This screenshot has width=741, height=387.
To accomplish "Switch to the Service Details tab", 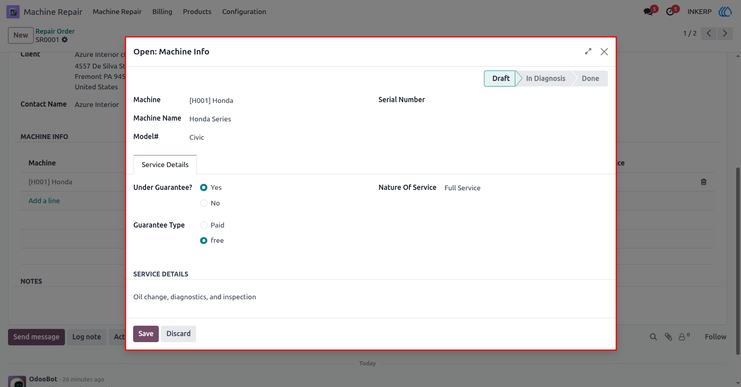I will [165, 165].
